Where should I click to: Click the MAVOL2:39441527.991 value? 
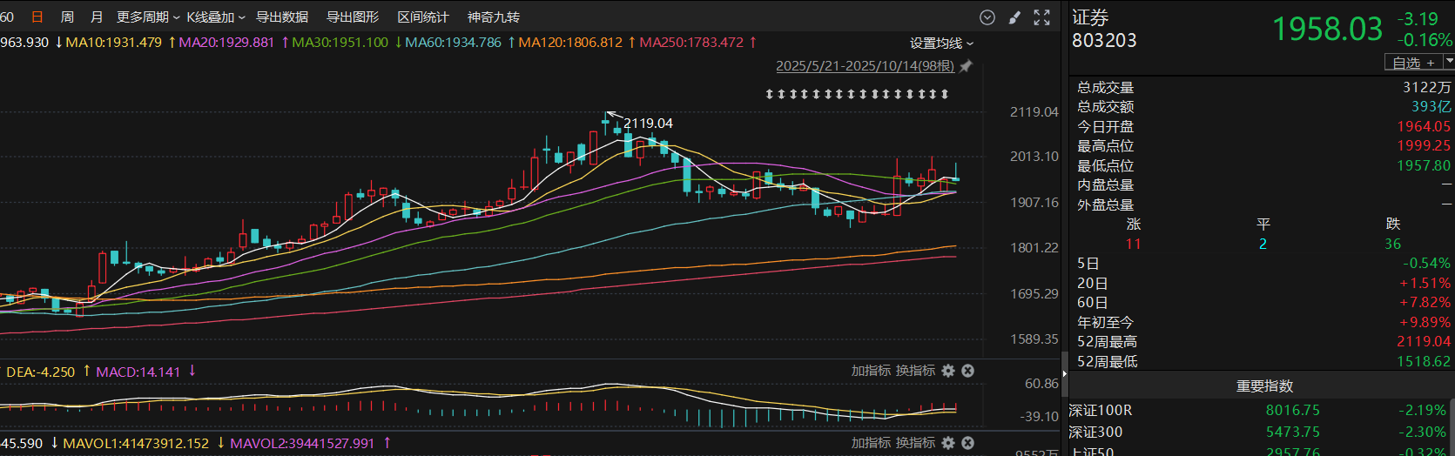302,443
